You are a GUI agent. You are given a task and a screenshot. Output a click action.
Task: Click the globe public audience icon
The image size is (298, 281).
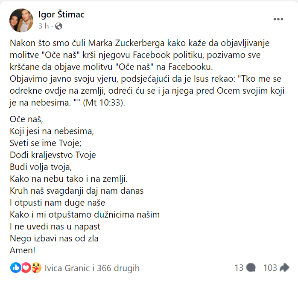click(x=58, y=26)
